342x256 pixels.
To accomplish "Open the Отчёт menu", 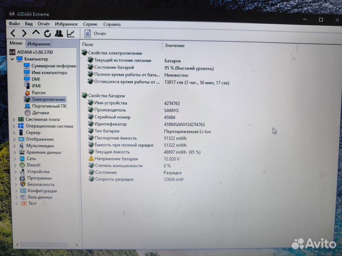I will (44, 24).
